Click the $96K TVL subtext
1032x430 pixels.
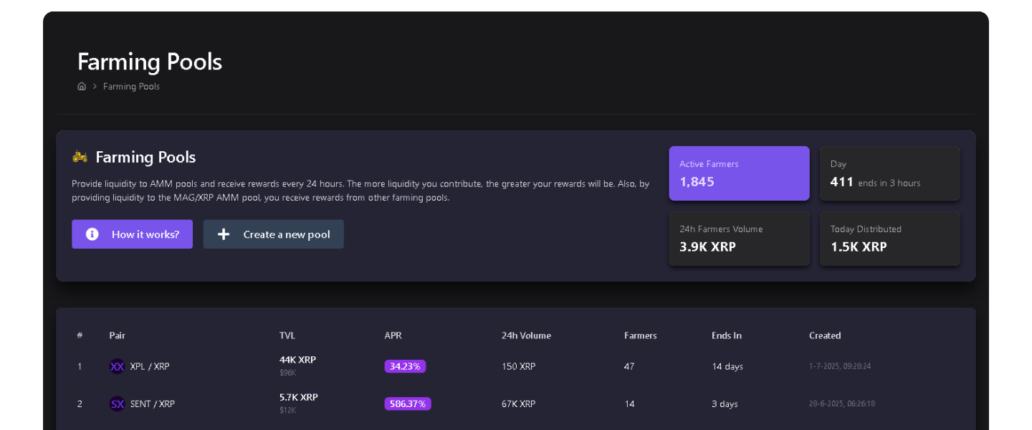[288, 373]
